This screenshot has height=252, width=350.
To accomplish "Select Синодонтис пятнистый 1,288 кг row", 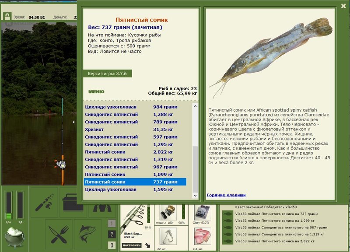I will coord(135,115).
